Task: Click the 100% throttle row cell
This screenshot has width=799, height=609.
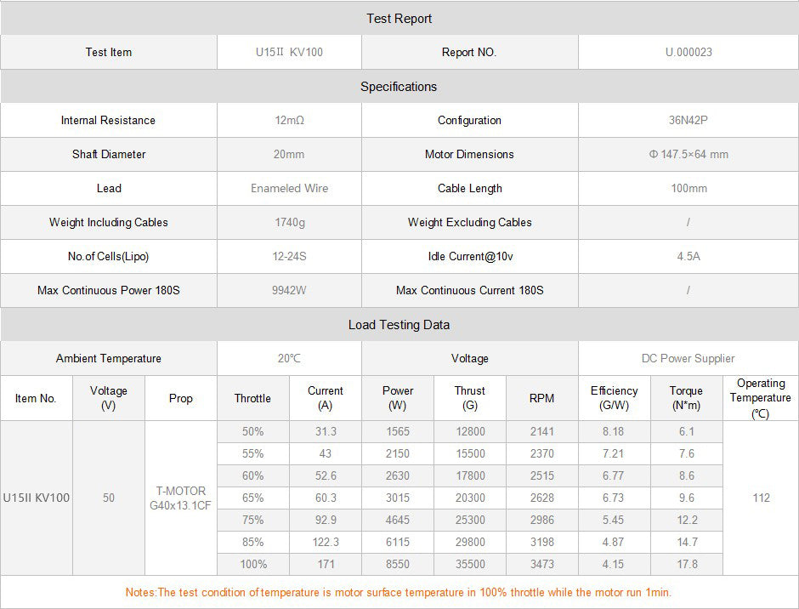Action: tap(252, 564)
